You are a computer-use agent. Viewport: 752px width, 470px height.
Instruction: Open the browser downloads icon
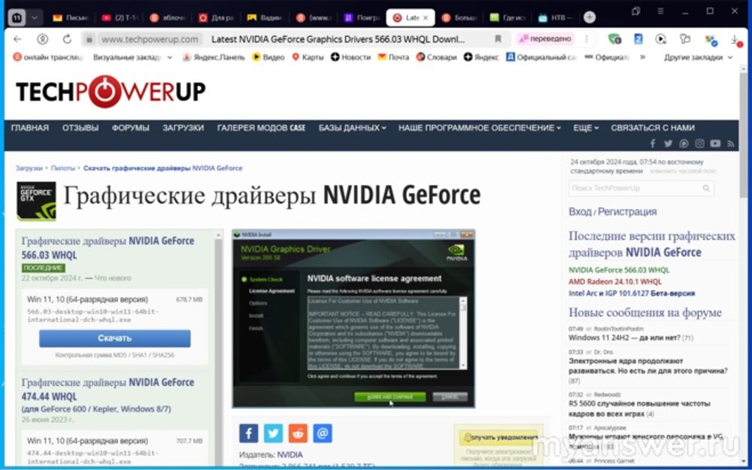(x=735, y=39)
